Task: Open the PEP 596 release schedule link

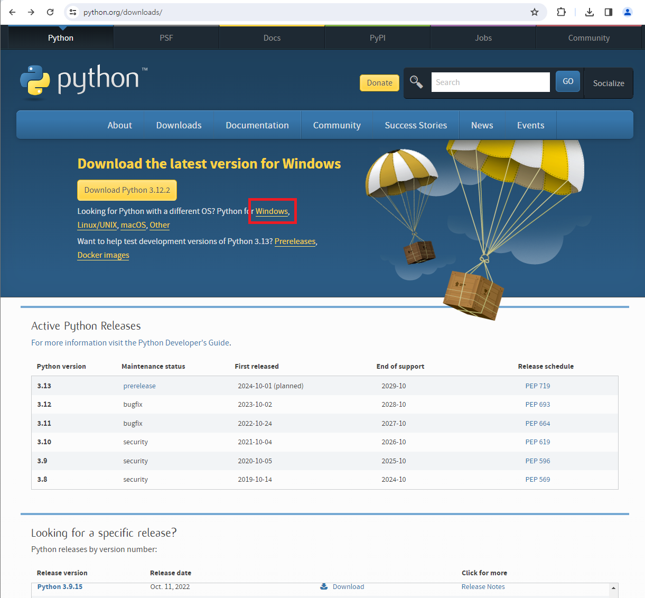Action: pos(538,461)
